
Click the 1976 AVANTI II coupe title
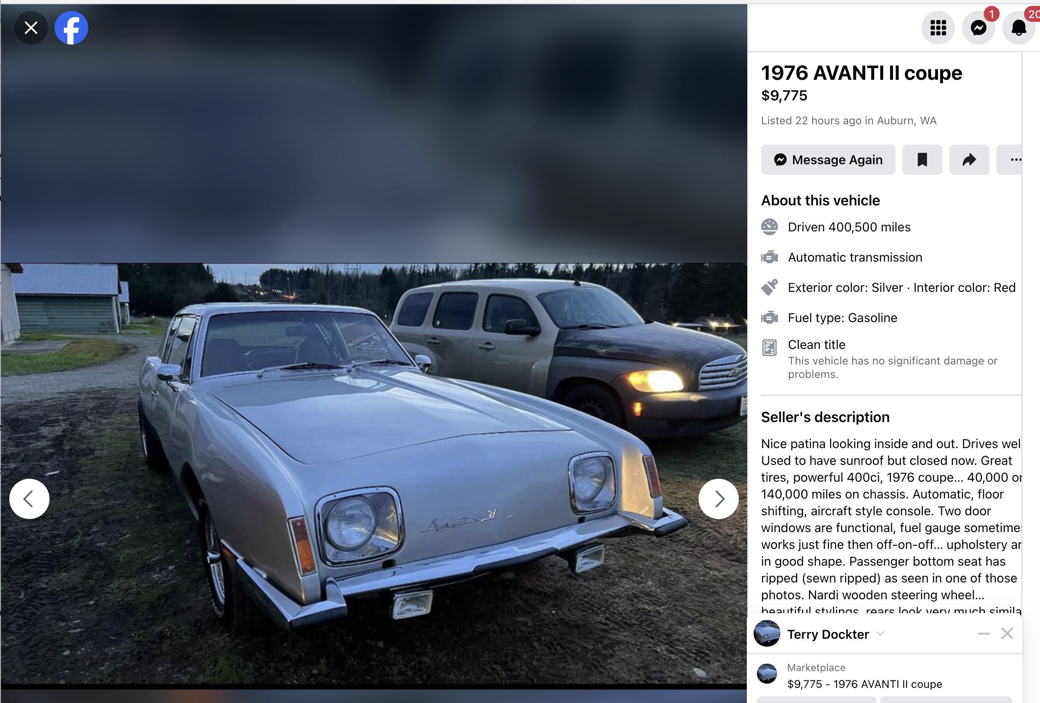[861, 73]
